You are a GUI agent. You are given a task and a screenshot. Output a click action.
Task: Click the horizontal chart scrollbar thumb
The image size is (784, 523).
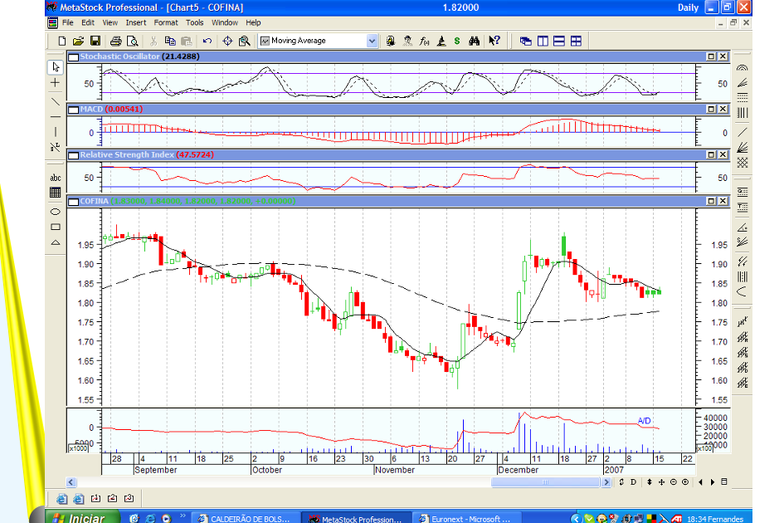pyautogui.click(x=544, y=482)
